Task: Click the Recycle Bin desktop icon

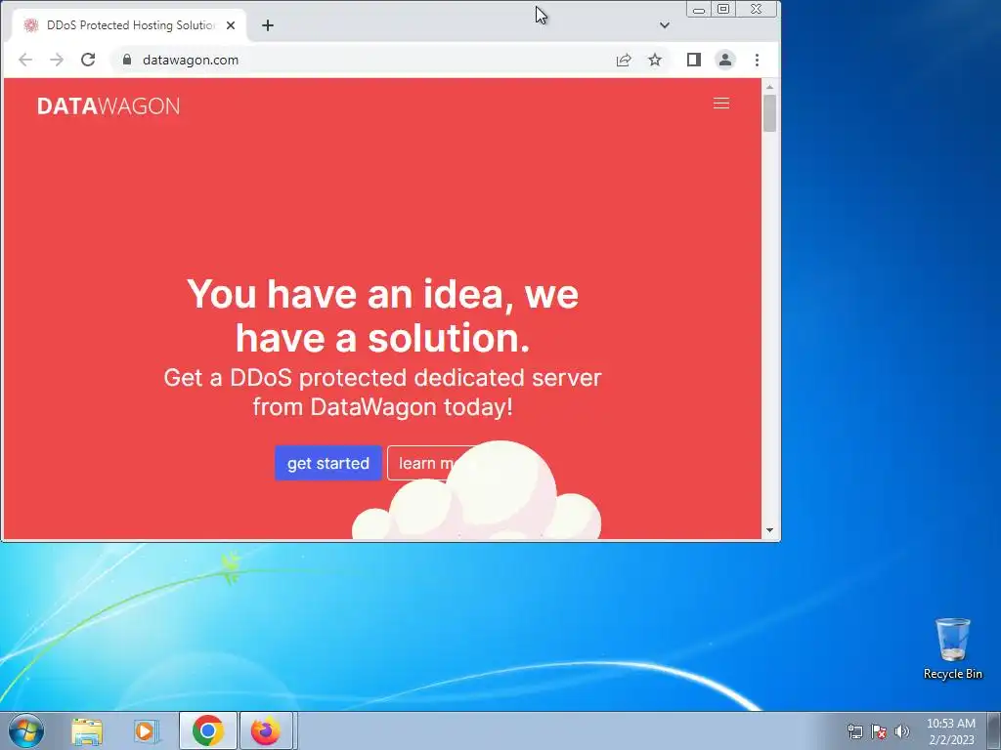Action: click(x=952, y=648)
